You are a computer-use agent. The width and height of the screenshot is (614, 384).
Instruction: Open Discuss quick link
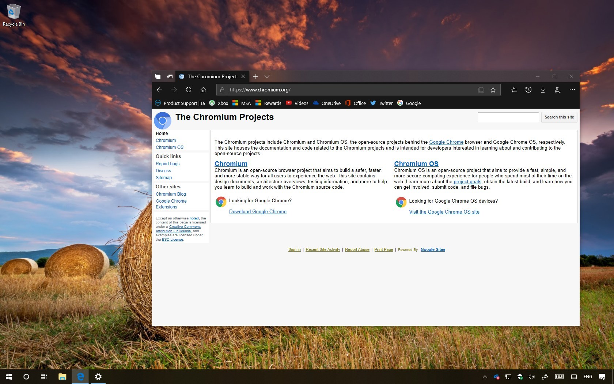163,171
